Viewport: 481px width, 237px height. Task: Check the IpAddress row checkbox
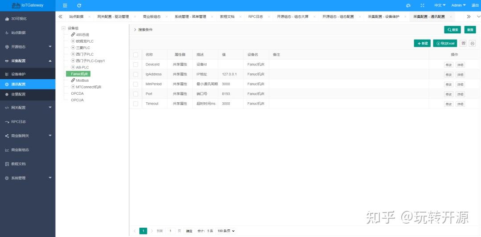(x=135, y=74)
